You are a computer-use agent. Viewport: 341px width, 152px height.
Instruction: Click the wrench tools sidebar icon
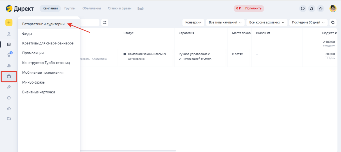coord(9,87)
